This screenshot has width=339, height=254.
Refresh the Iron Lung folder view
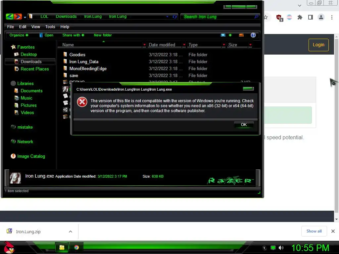pos(175,17)
